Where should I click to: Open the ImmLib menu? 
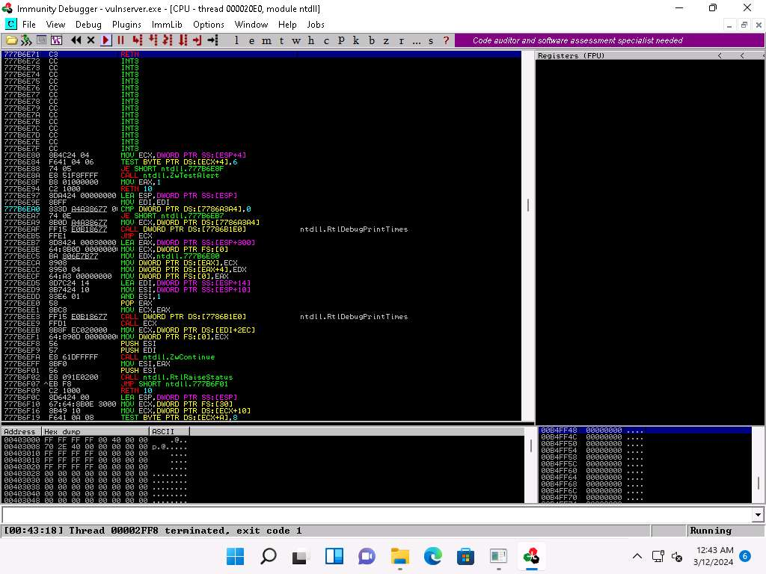166,25
